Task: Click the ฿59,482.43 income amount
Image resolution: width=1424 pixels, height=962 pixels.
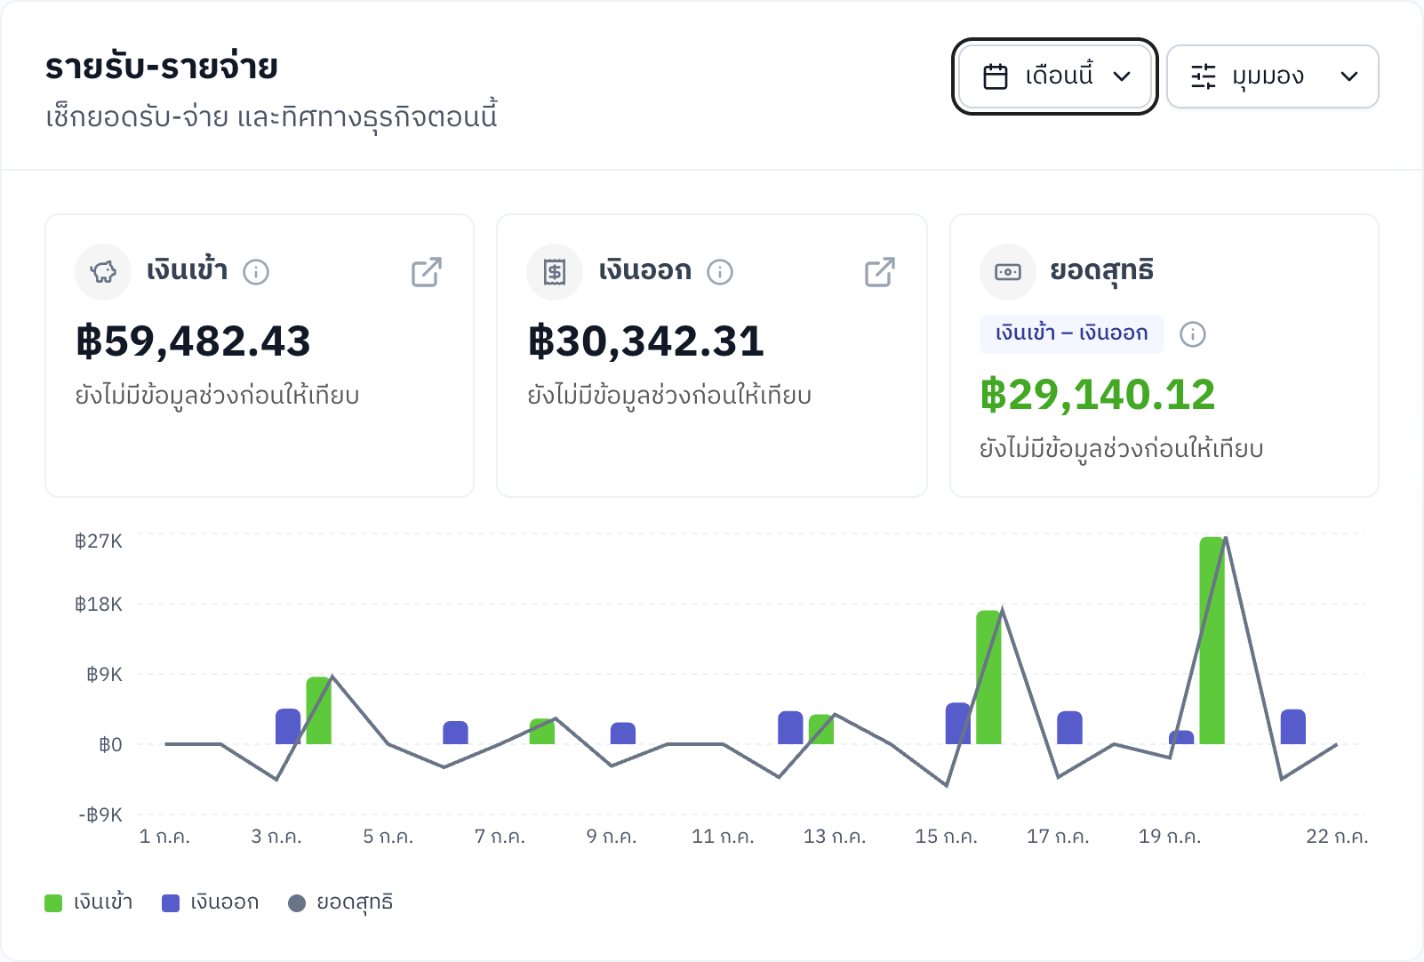Action: pyautogui.click(x=194, y=341)
